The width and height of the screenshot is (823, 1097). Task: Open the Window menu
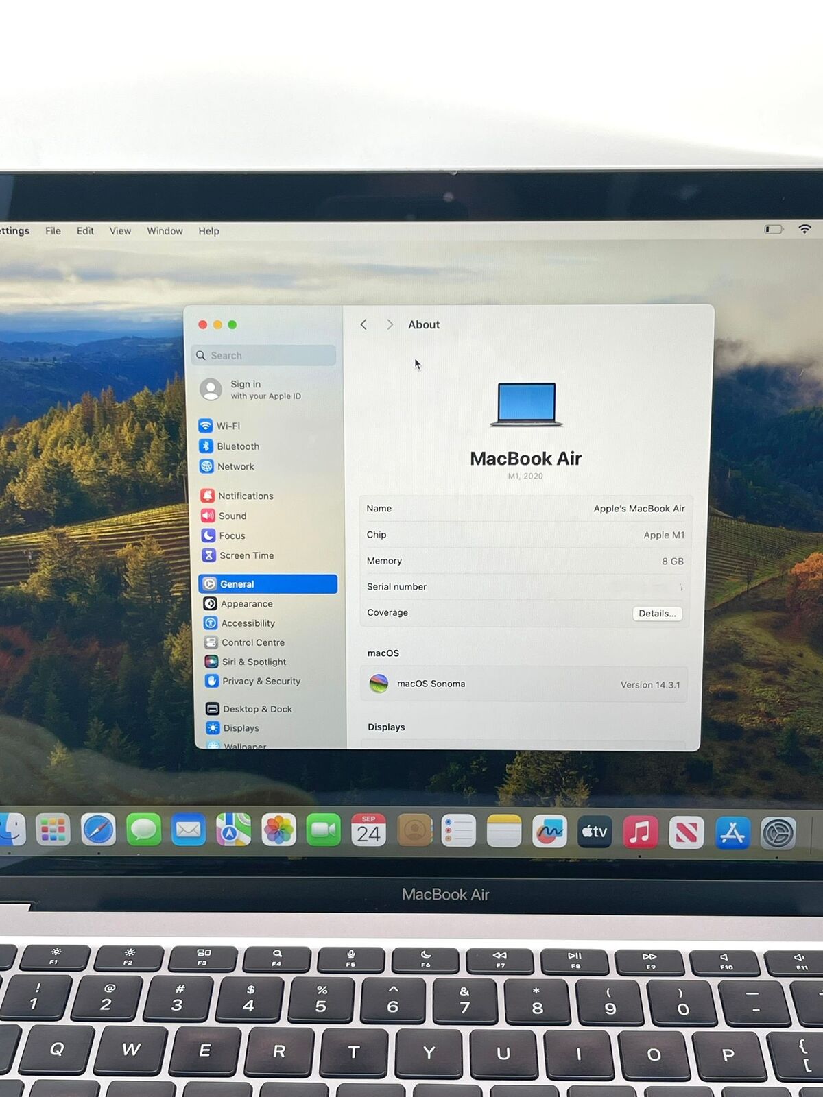pos(165,231)
